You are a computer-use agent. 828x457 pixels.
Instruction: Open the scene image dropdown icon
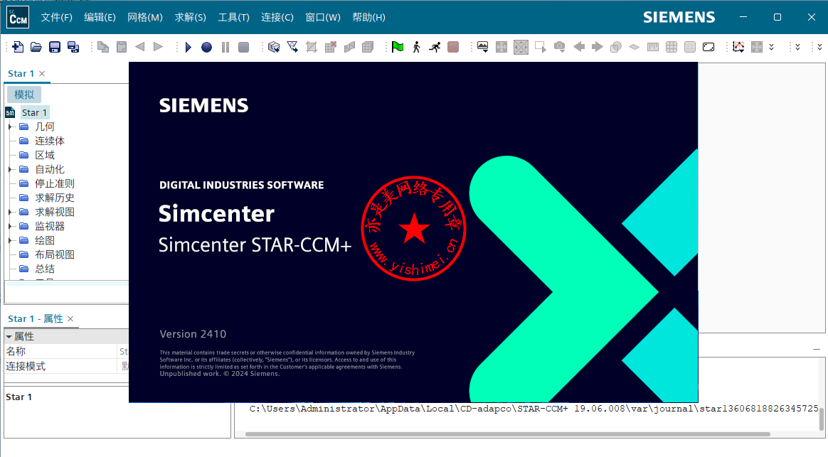click(x=483, y=47)
